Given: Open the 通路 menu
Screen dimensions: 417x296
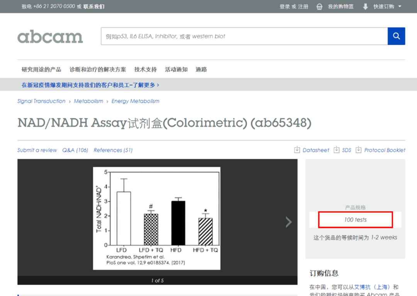Looking at the screenshot, I should pyautogui.click(x=201, y=70).
